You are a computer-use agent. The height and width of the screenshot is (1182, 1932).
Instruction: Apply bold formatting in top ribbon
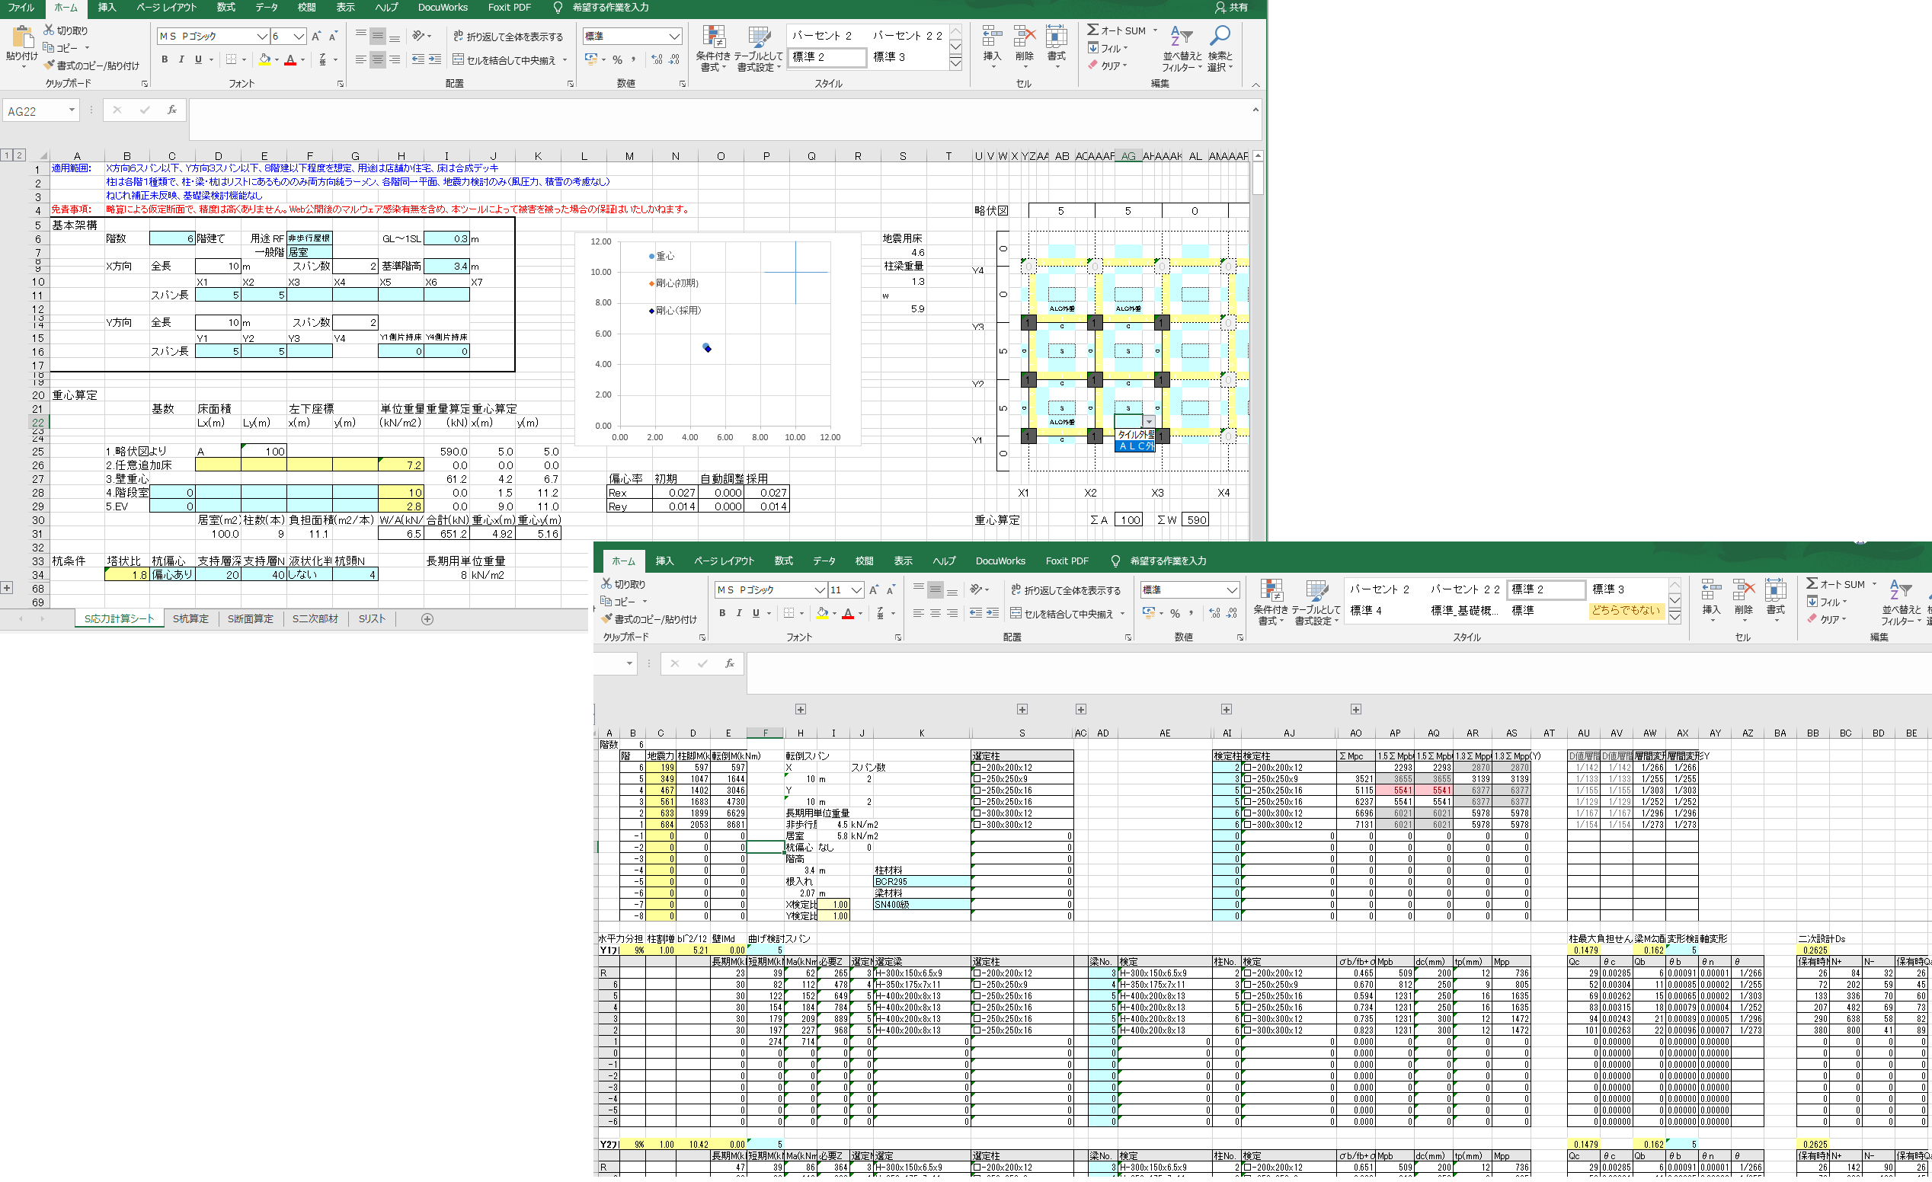165,59
